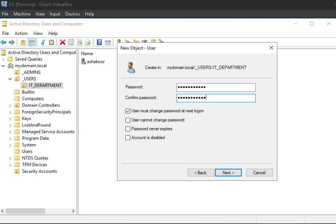
Task: Open the Active Directory Help menu
Action: coord(53,33)
